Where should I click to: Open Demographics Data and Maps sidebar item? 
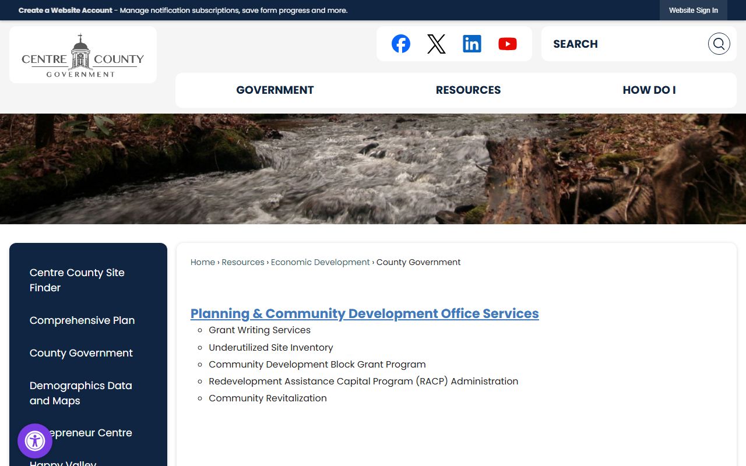[80, 393]
